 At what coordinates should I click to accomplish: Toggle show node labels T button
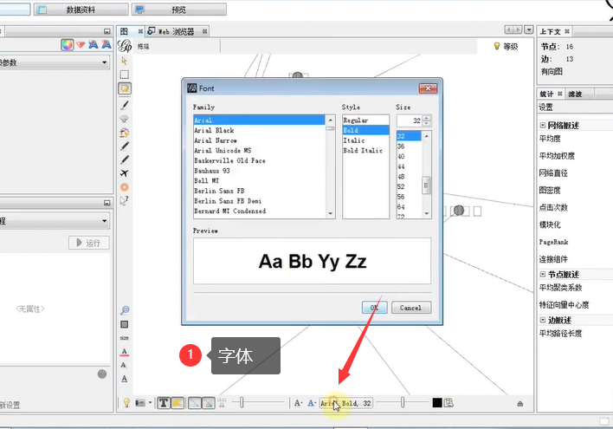[164, 403]
